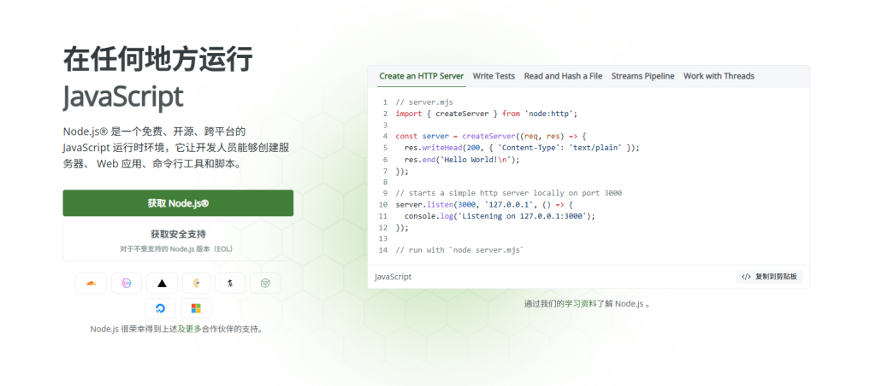This screenshot has height=386, width=876.
Task: Click the '// starts a simple http server' comment
Action: tap(508, 193)
